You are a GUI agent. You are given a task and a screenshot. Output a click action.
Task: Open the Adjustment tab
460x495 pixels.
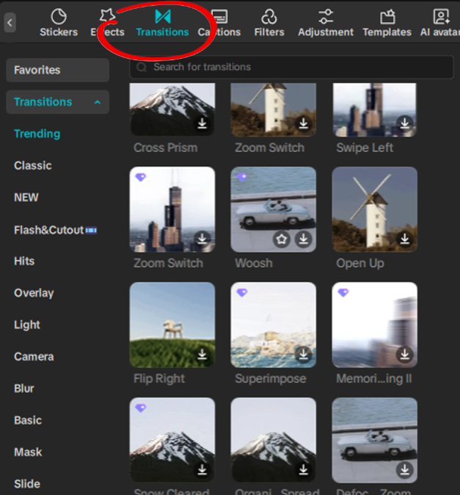(x=326, y=23)
